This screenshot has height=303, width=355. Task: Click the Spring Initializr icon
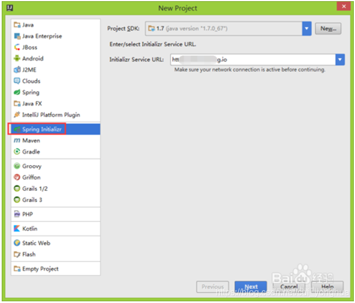tap(17, 129)
